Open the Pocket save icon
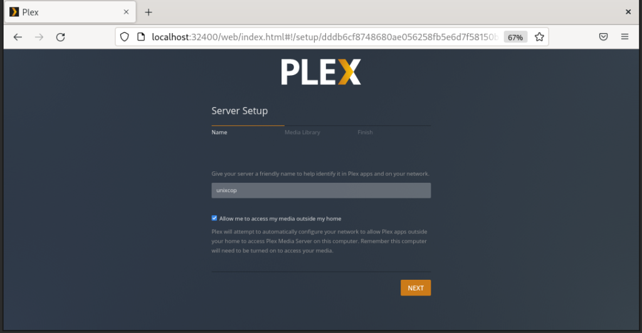 click(x=603, y=37)
